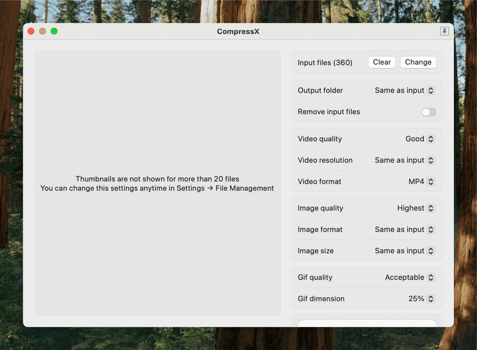The image size is (477, 350).
Task: Click the CompressX title bar
Action: (x=238, y=31)
